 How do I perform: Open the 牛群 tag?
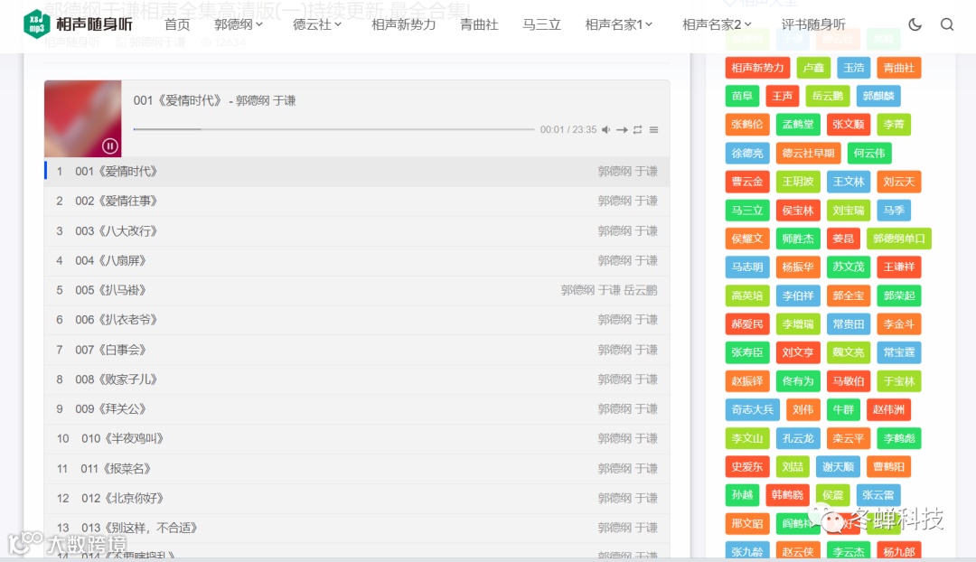click(843, 409)
